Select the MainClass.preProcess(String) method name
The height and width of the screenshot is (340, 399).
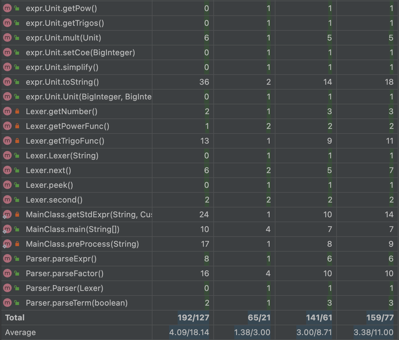pyautogui.click(x=82, y=244)
